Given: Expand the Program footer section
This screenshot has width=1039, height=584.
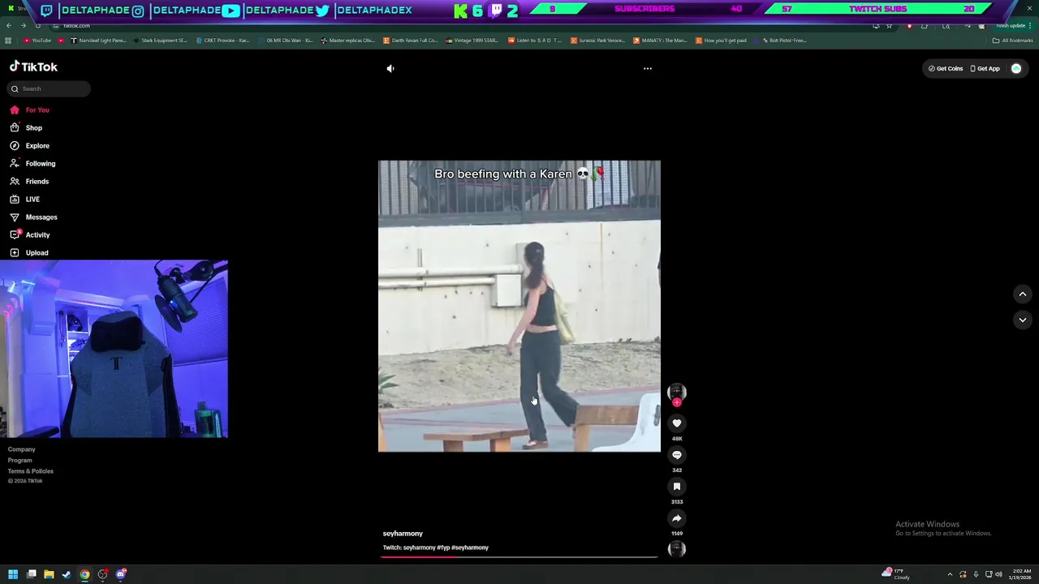Looking at the screenshot, I should [x=20, y=461].
